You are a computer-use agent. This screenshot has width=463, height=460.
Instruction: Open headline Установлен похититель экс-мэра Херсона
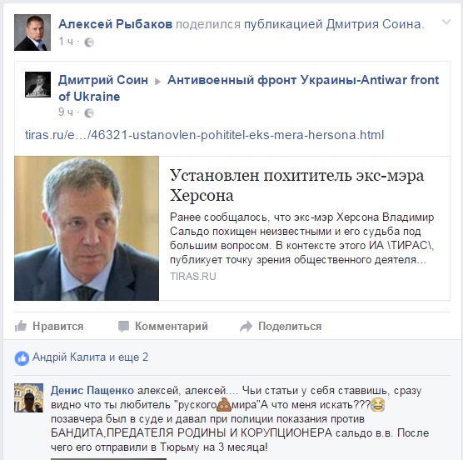[296, 185]
